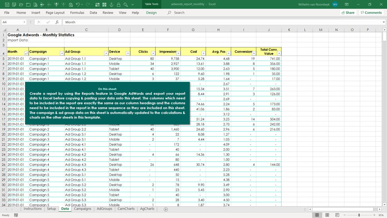Switch to Page Break Preview icon in status bar

[337, 215]
